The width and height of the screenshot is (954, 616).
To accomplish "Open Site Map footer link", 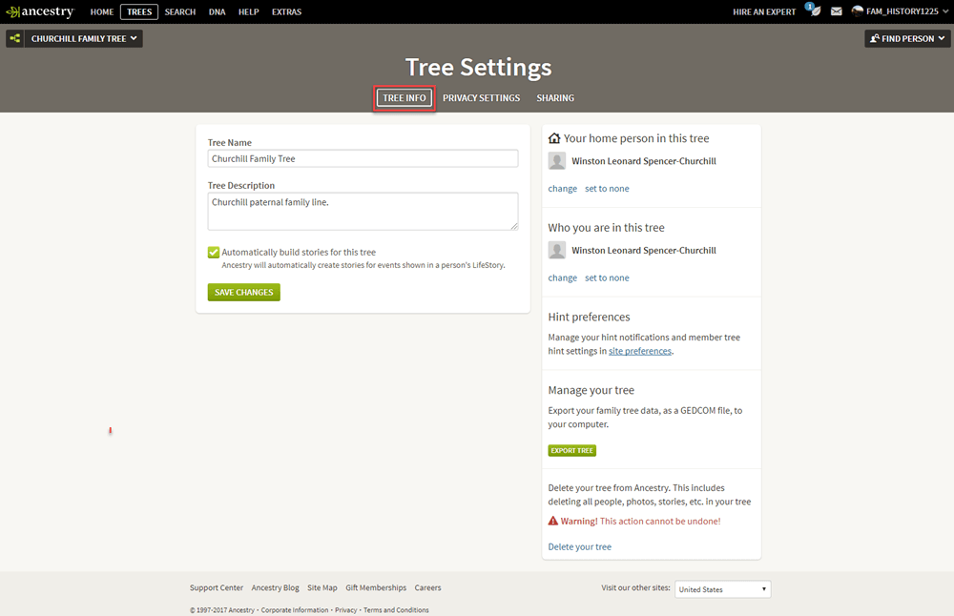I will (321, 588).
